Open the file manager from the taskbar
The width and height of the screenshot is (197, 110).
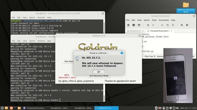pyautogui.click(x=19, y=108)
